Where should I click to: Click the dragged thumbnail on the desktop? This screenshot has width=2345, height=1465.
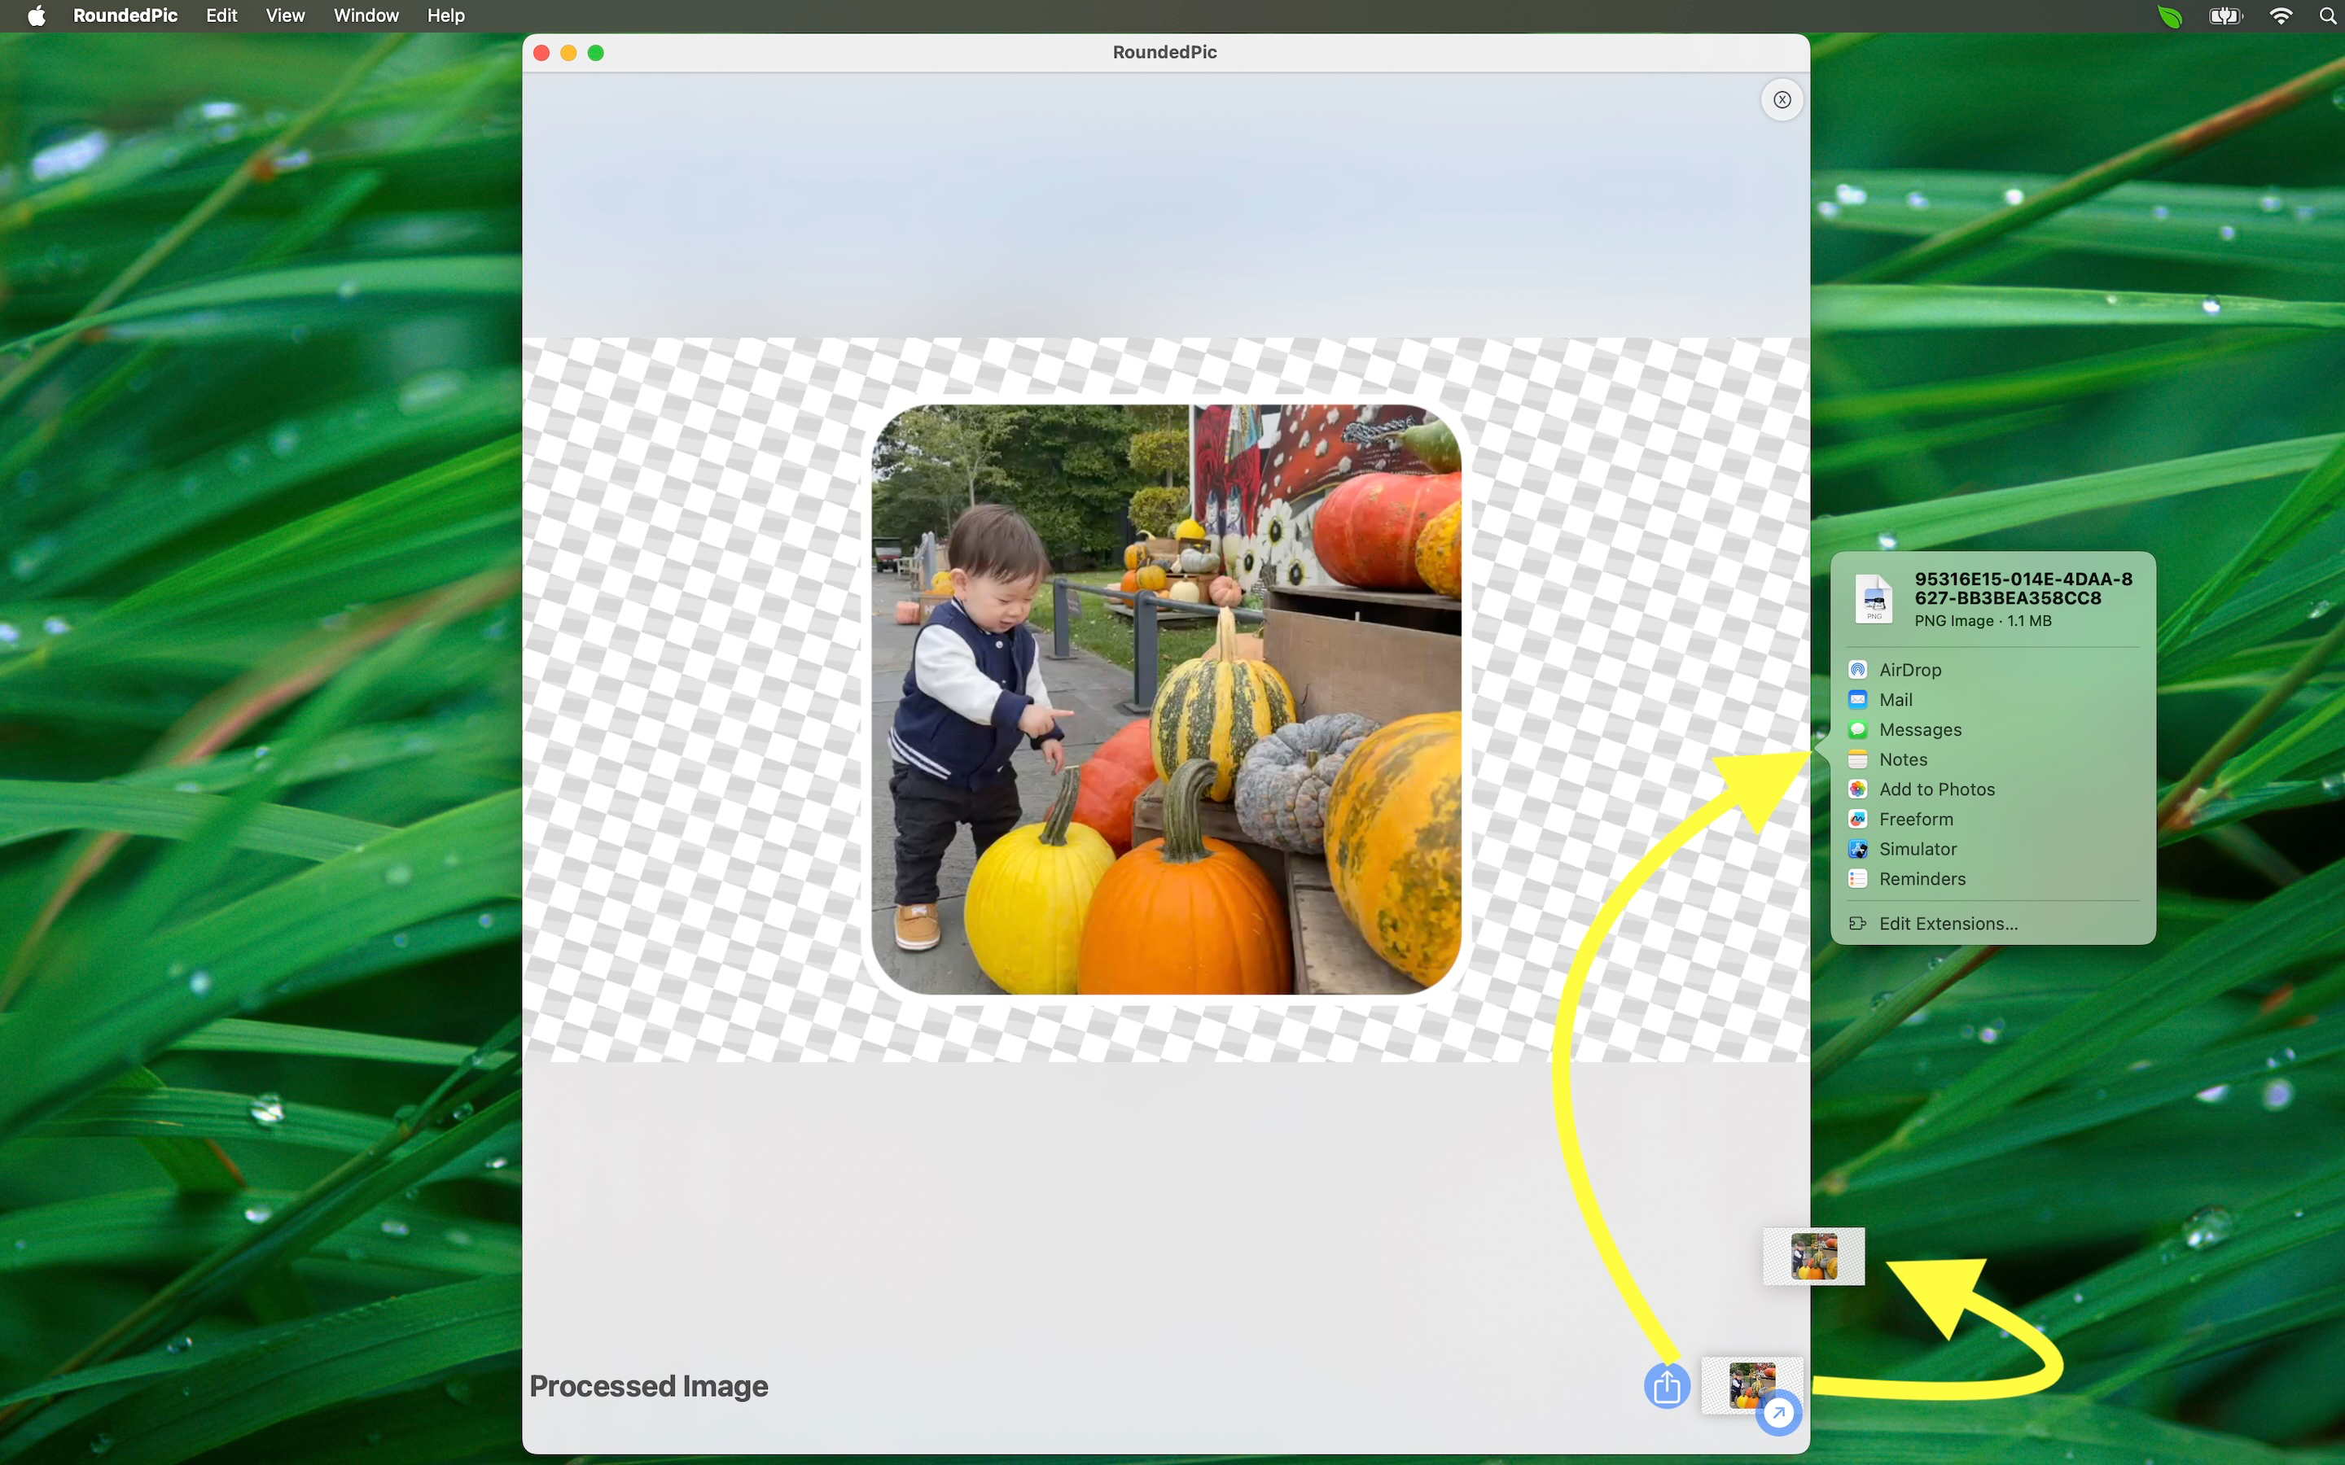(1814, 1257)
